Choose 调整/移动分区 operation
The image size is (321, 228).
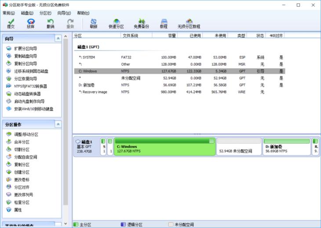[22, 134]
